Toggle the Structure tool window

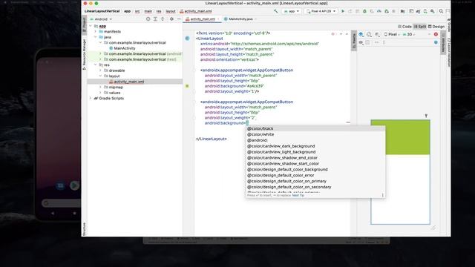click(x=84, y=229)
